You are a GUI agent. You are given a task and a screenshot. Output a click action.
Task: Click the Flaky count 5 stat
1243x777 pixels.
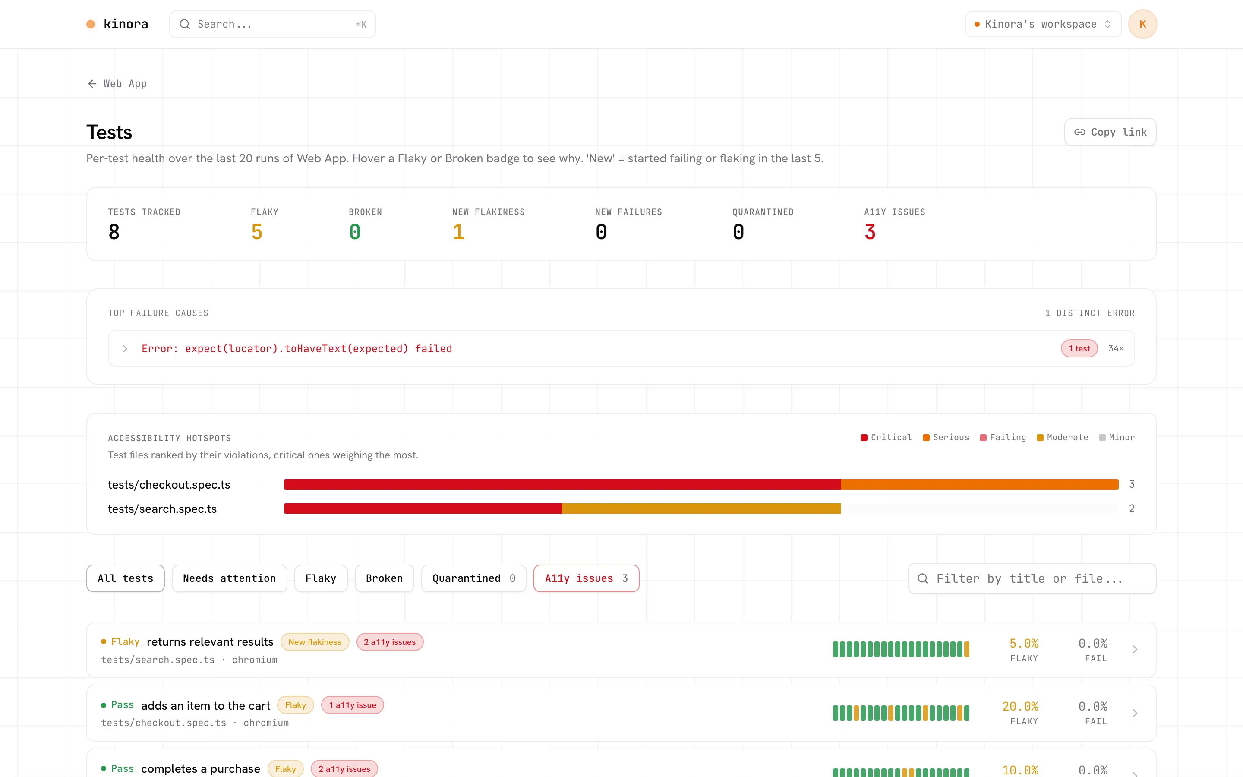(x=257, y=232)
